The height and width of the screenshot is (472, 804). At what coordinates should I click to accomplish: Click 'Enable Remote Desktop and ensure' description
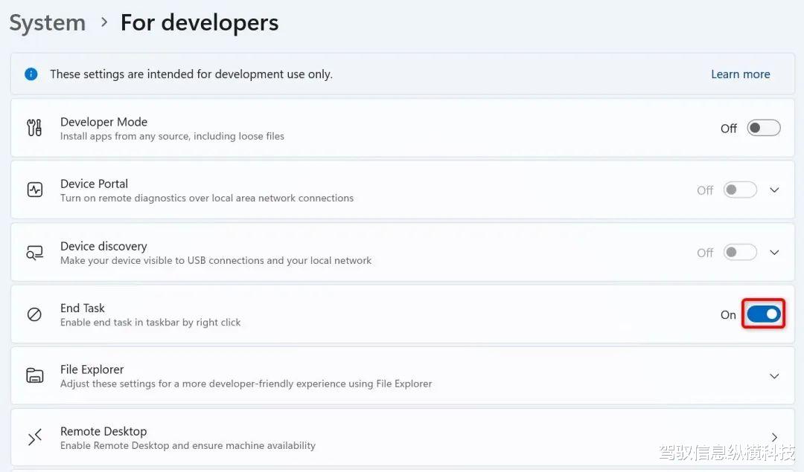click(188, 446)
